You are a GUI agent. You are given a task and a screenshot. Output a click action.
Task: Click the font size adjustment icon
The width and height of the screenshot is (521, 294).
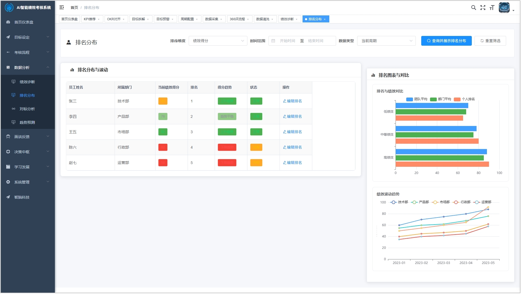[x=492, y=8]
